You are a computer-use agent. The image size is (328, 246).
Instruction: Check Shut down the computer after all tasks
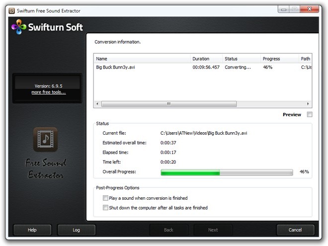[105, 208]
